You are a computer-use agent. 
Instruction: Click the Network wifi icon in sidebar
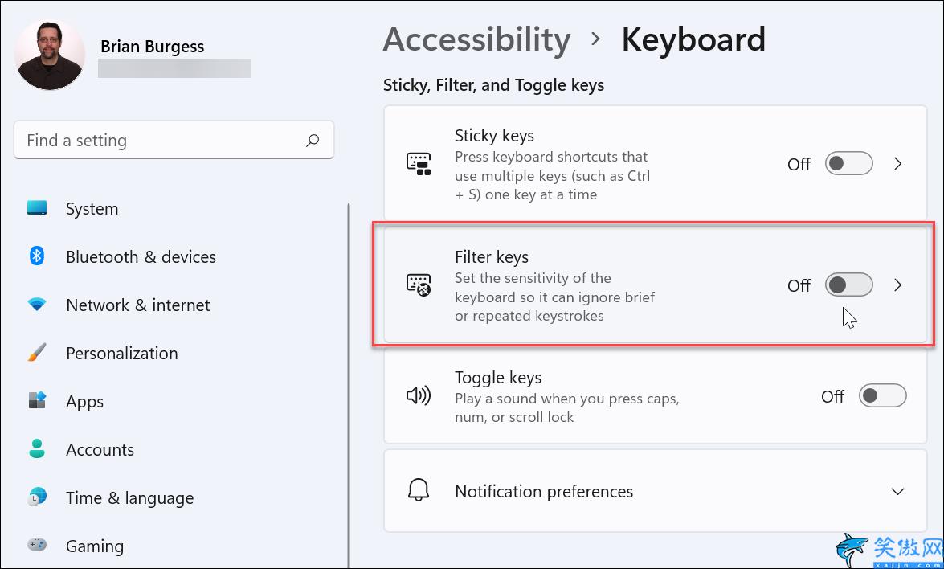[x=37, y=305]
